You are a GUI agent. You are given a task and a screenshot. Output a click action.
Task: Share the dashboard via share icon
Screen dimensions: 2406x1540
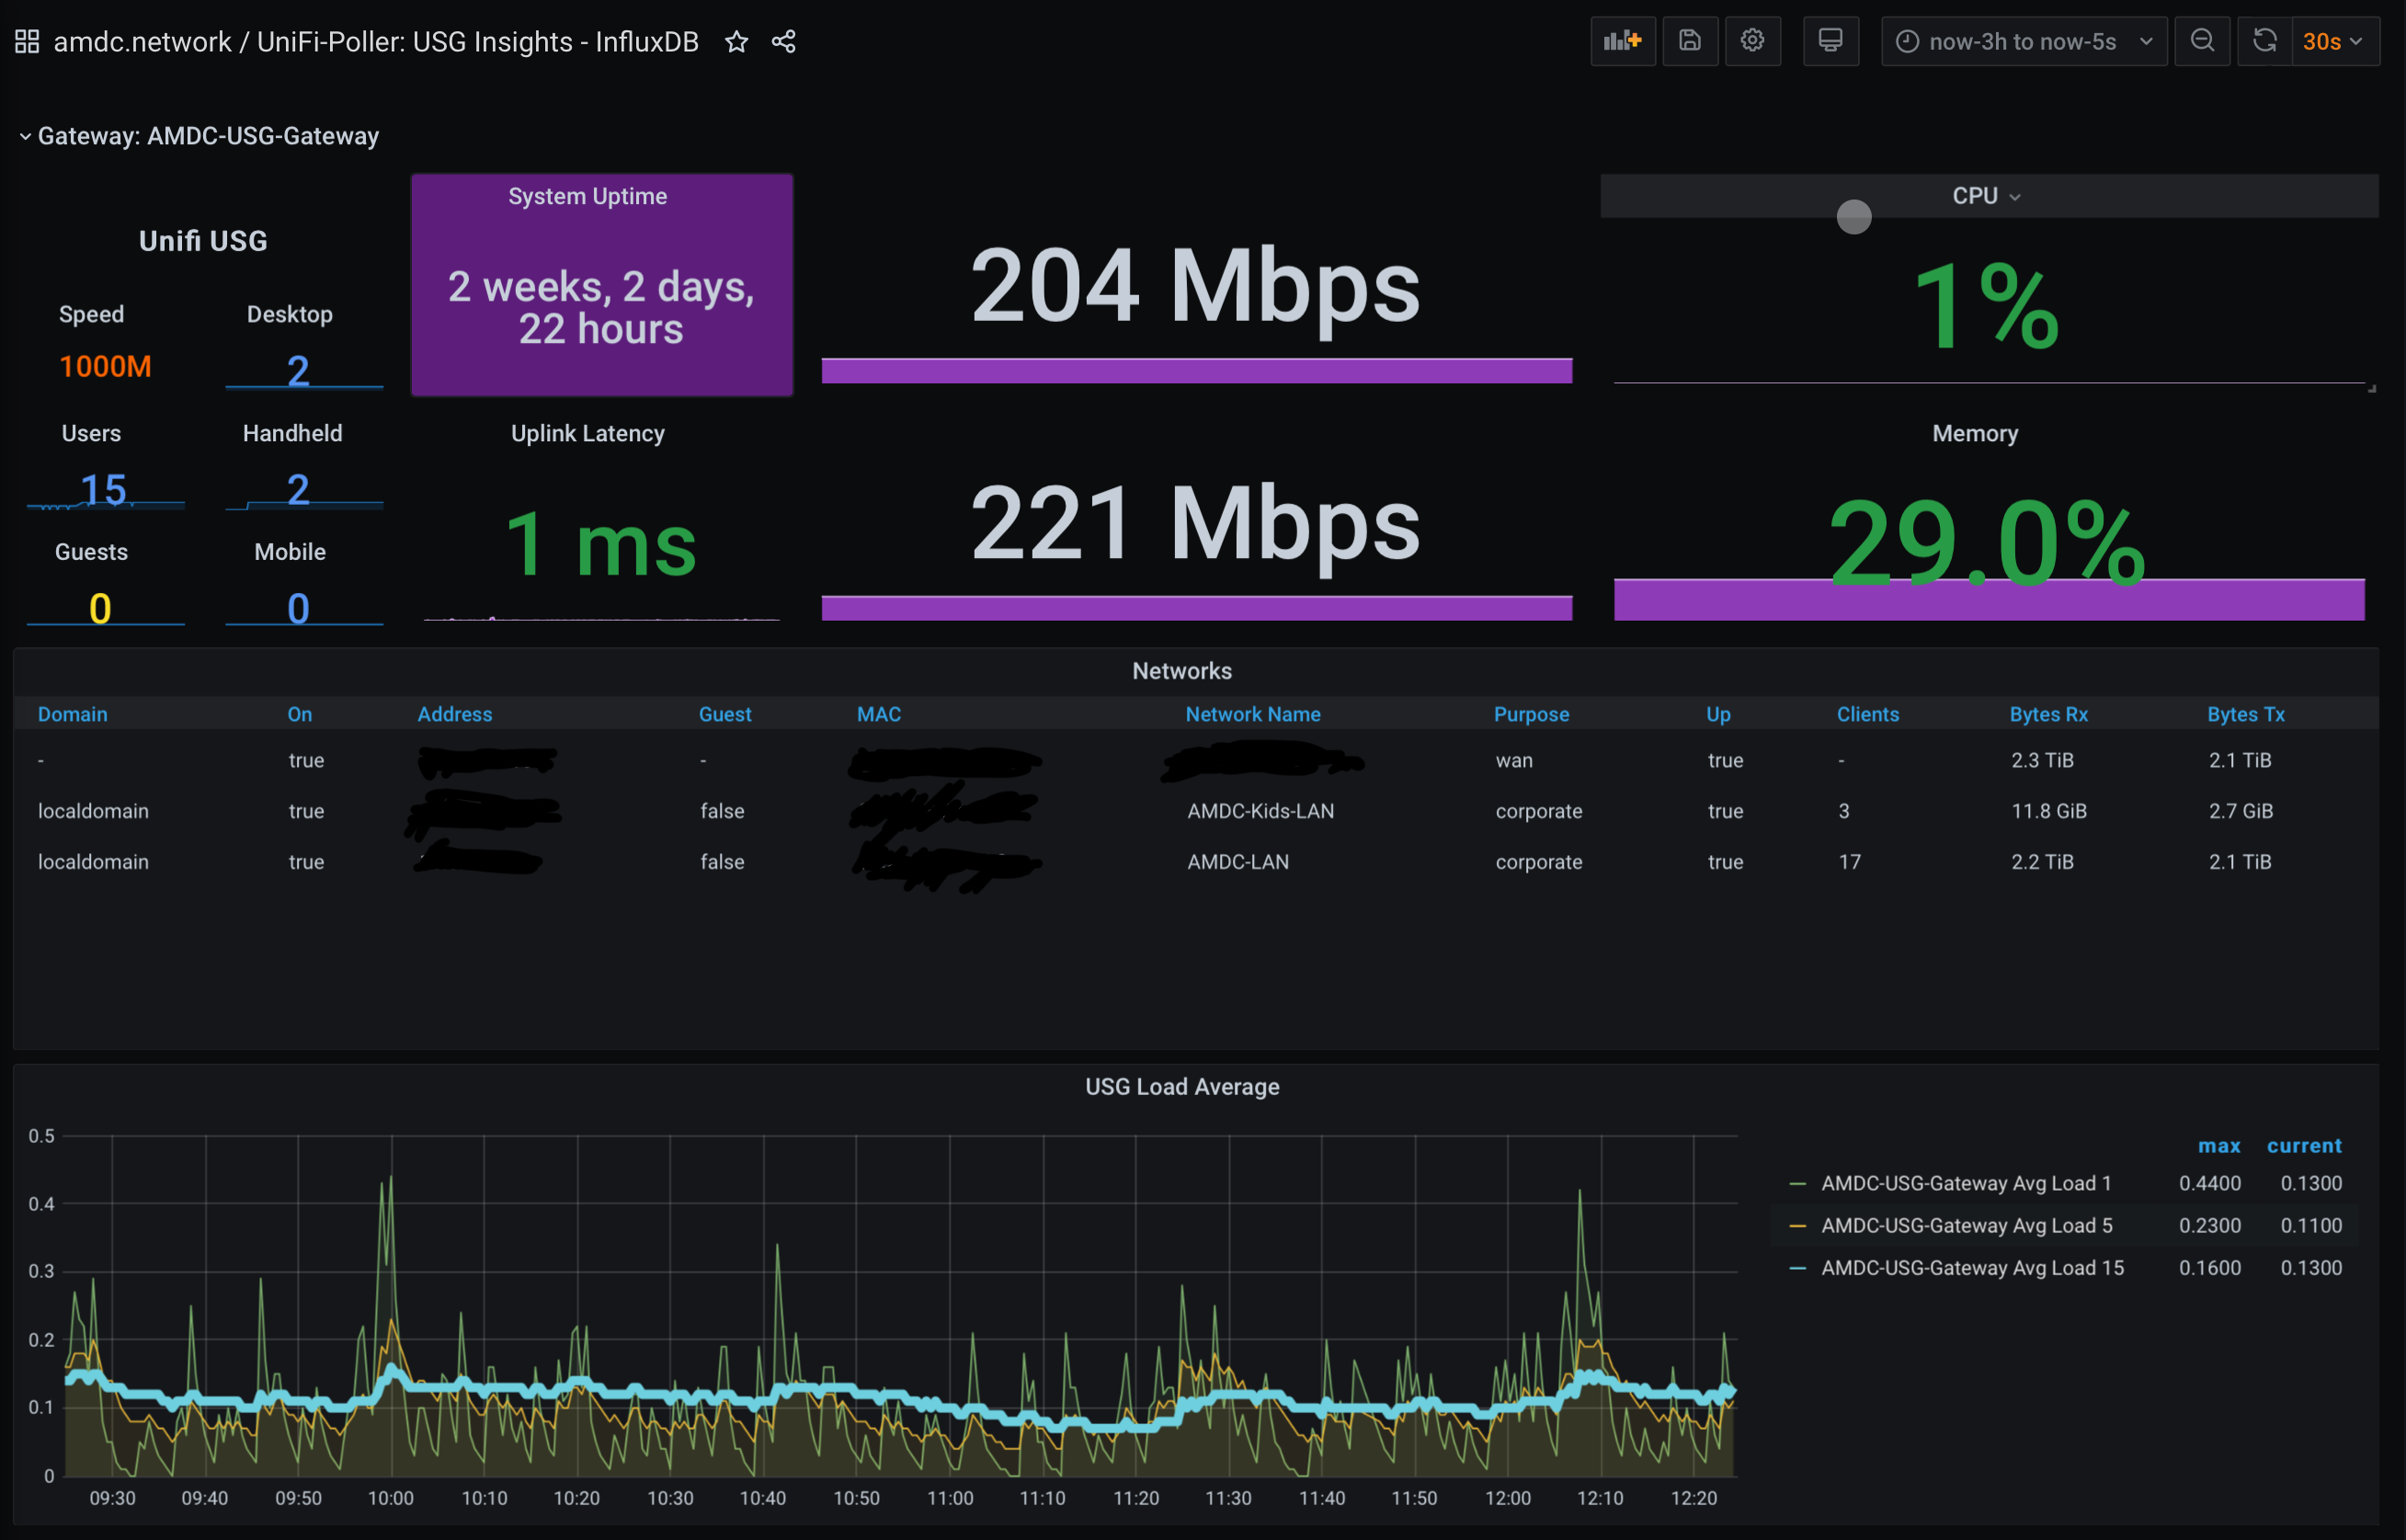coord(784,41)
